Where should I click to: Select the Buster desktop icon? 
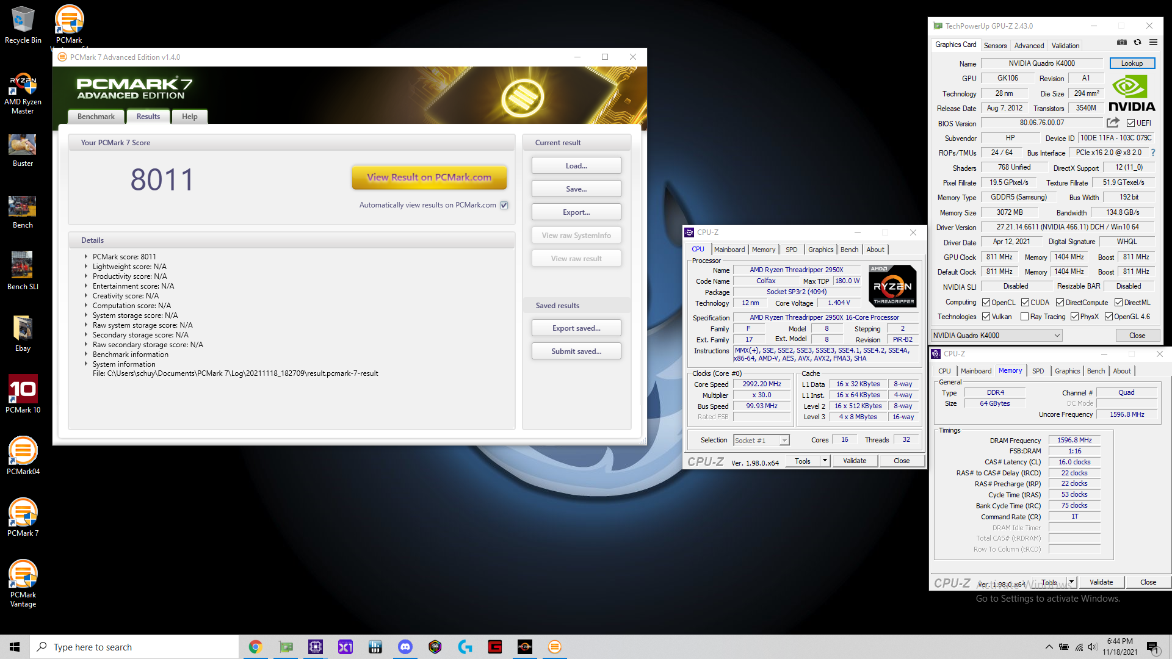(23, 151)
